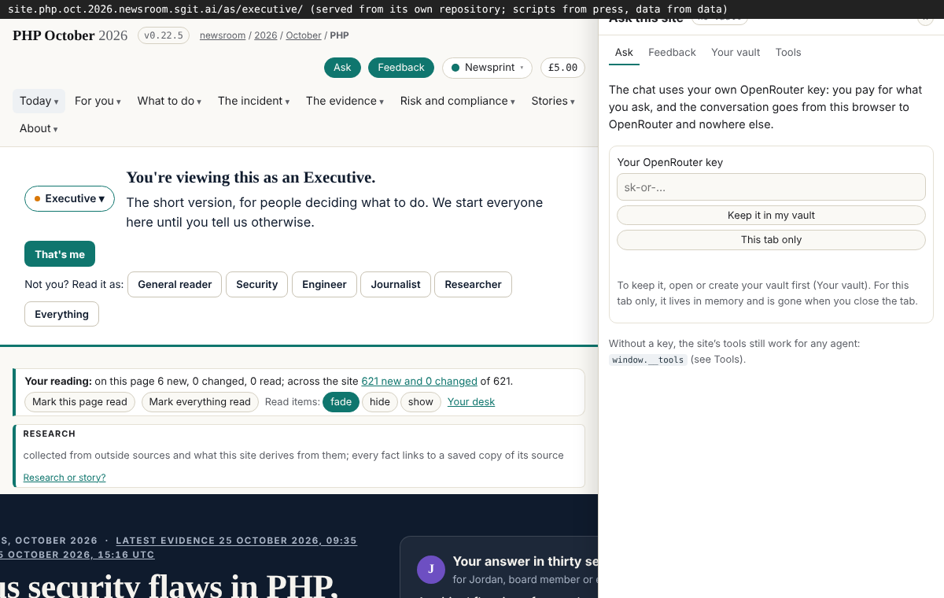
Task: Click Keep it in my vault
Action: [x=771, y=216]
